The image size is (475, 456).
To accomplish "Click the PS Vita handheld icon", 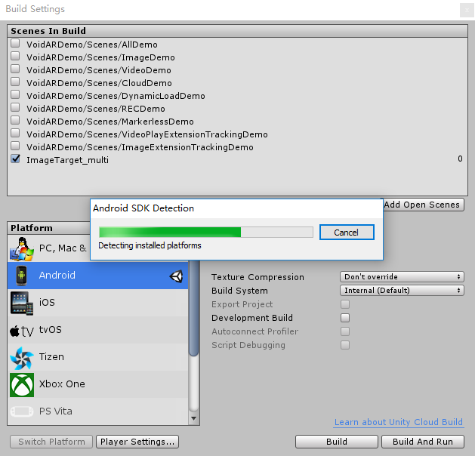I will 21,411.
